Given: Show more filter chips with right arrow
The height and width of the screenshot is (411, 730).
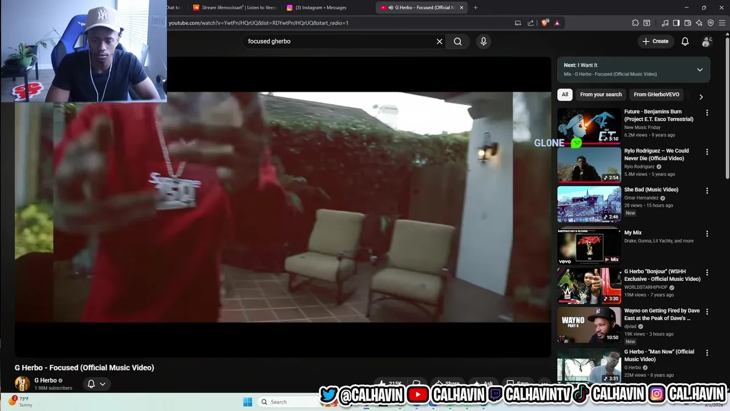Looking at the screenshot, I should pyautogui.click(x=701, y=96).
